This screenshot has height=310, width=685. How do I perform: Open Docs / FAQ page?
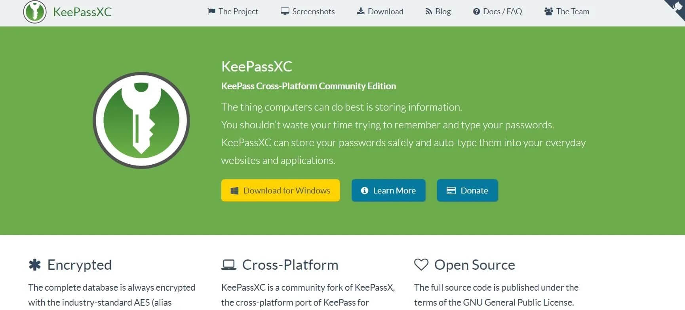[x=498, y=11]
